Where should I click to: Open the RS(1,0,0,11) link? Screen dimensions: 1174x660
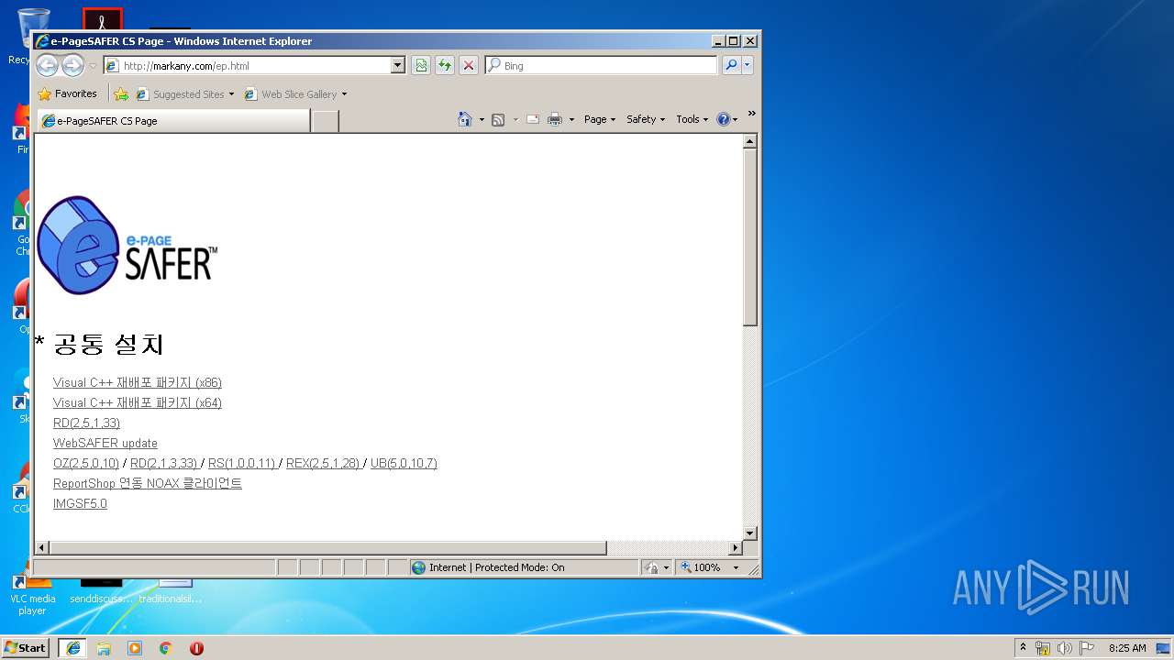242,463
